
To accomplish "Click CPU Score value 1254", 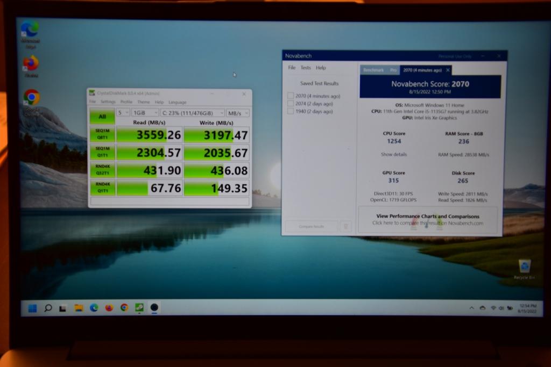I will click(x=394, y=141).
